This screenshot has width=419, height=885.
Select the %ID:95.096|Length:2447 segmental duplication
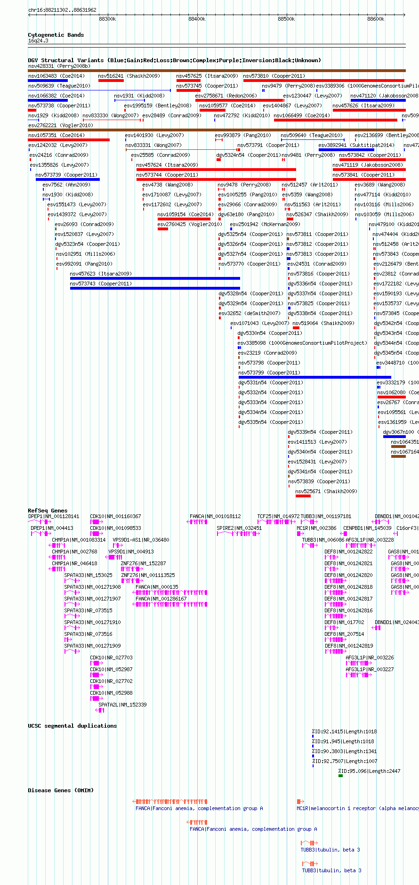coord(369,771)
